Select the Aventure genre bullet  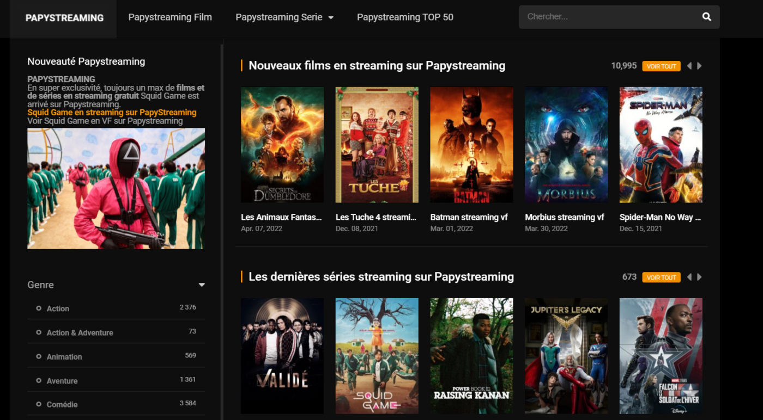point(39,380)
